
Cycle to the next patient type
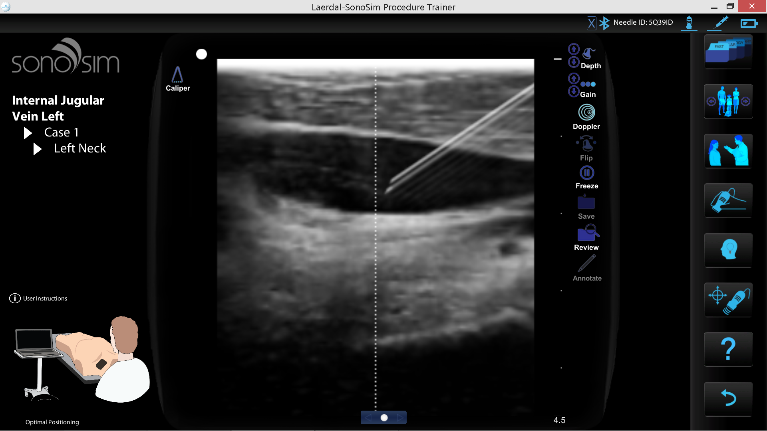click(746, 101)
